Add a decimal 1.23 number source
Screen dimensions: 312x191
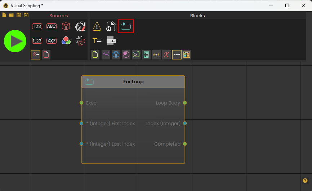tap(37, 41)
